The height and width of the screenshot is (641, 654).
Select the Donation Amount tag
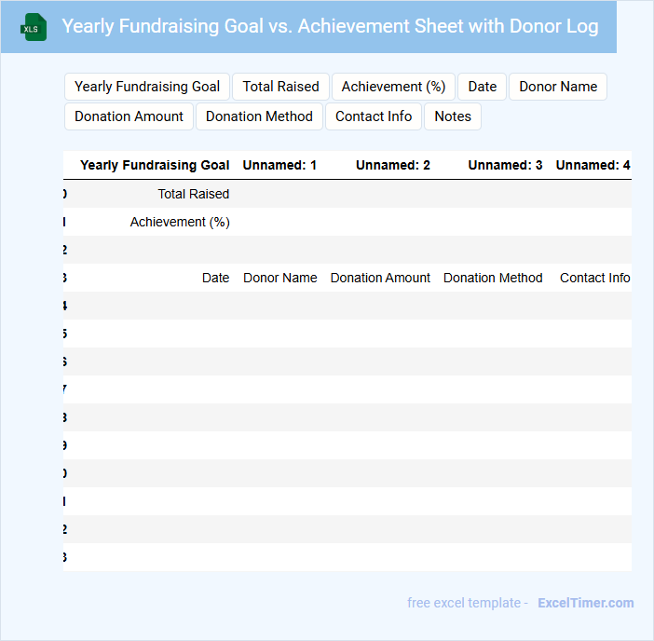point(129,116)
